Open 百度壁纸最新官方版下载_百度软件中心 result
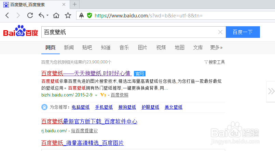This screenshot has width=275, height=151. click(x=89, y=121)
